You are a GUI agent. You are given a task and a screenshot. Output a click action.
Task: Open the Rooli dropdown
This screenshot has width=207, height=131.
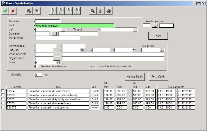(x=58, y=63)
